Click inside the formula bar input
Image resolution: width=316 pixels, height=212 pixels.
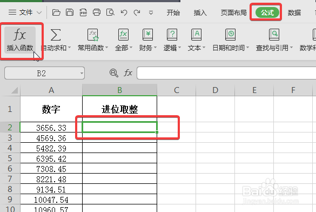(226, 73)
